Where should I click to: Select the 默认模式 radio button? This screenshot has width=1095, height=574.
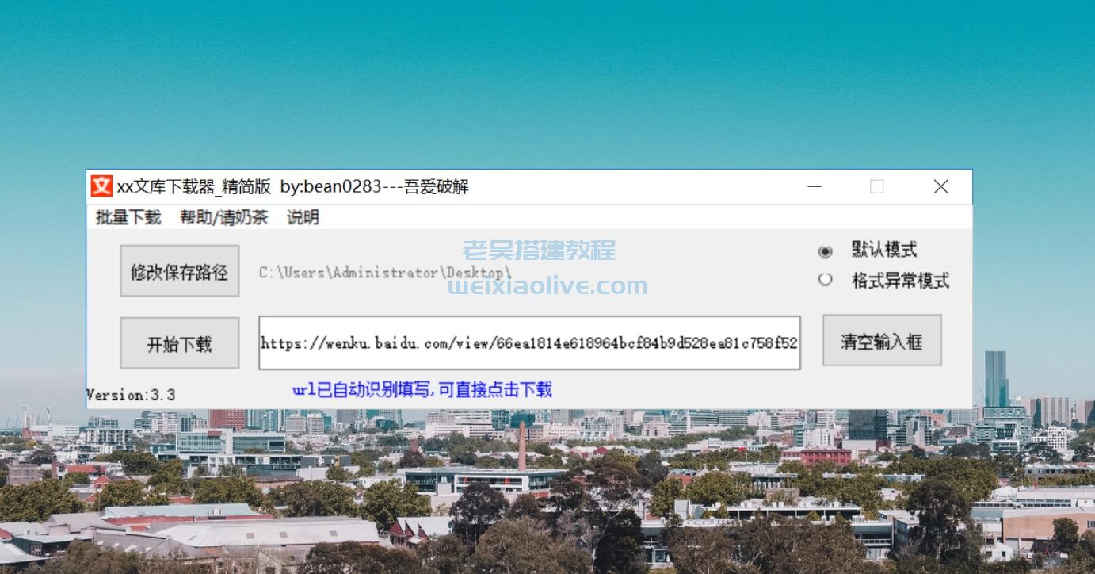(826, 251)
